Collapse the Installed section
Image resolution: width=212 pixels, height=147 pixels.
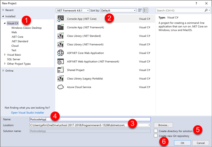tap(3, 16)
